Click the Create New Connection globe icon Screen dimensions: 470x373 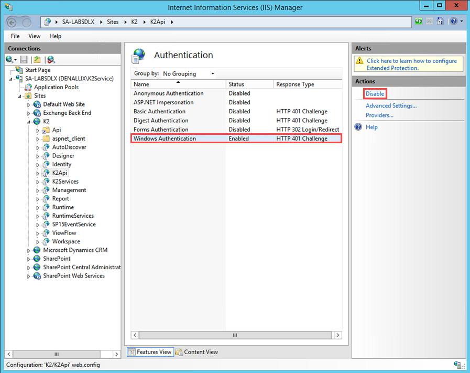[x=9, y=59]
